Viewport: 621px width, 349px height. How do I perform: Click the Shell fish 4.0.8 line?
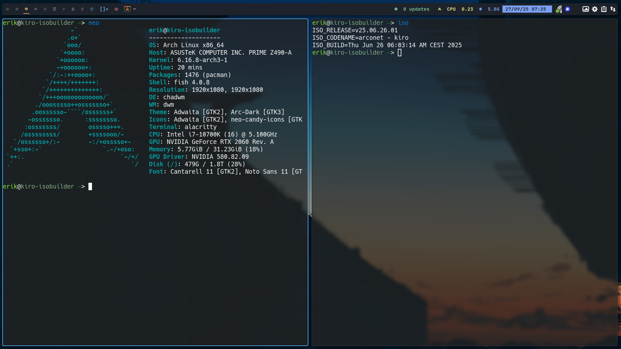179,82
